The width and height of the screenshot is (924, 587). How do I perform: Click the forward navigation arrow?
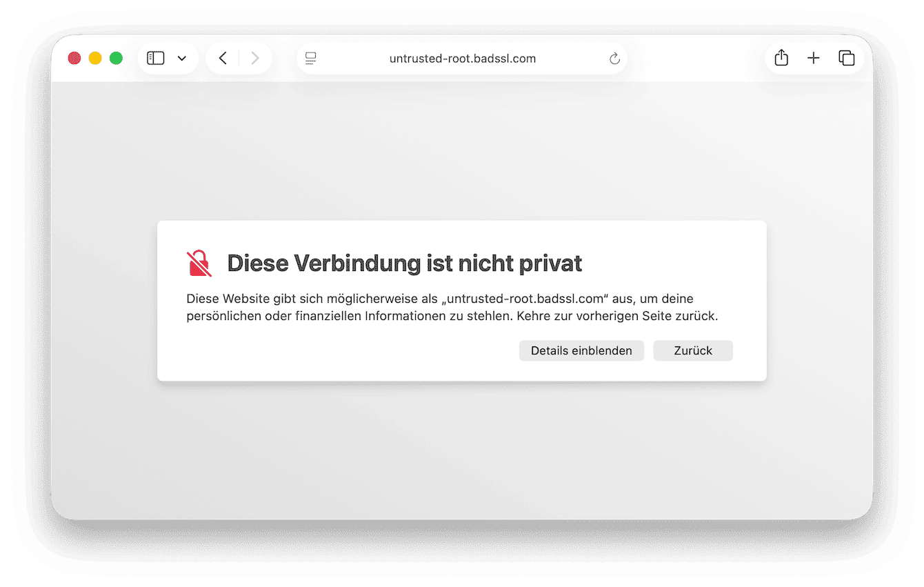(255, 58)
